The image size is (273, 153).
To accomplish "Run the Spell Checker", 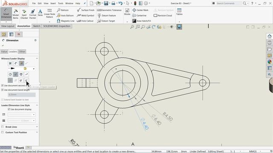I will click(x=24, y=14).
